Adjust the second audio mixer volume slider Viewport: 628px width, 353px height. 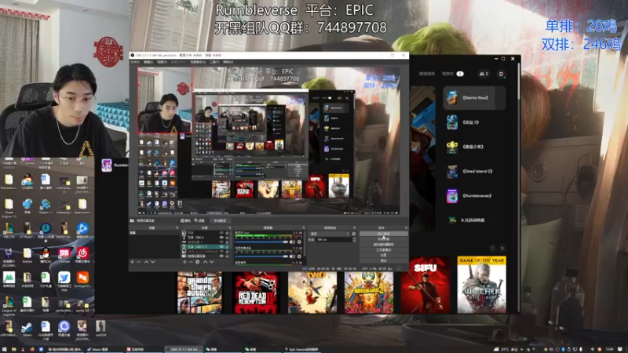click(x=261, y=257)
